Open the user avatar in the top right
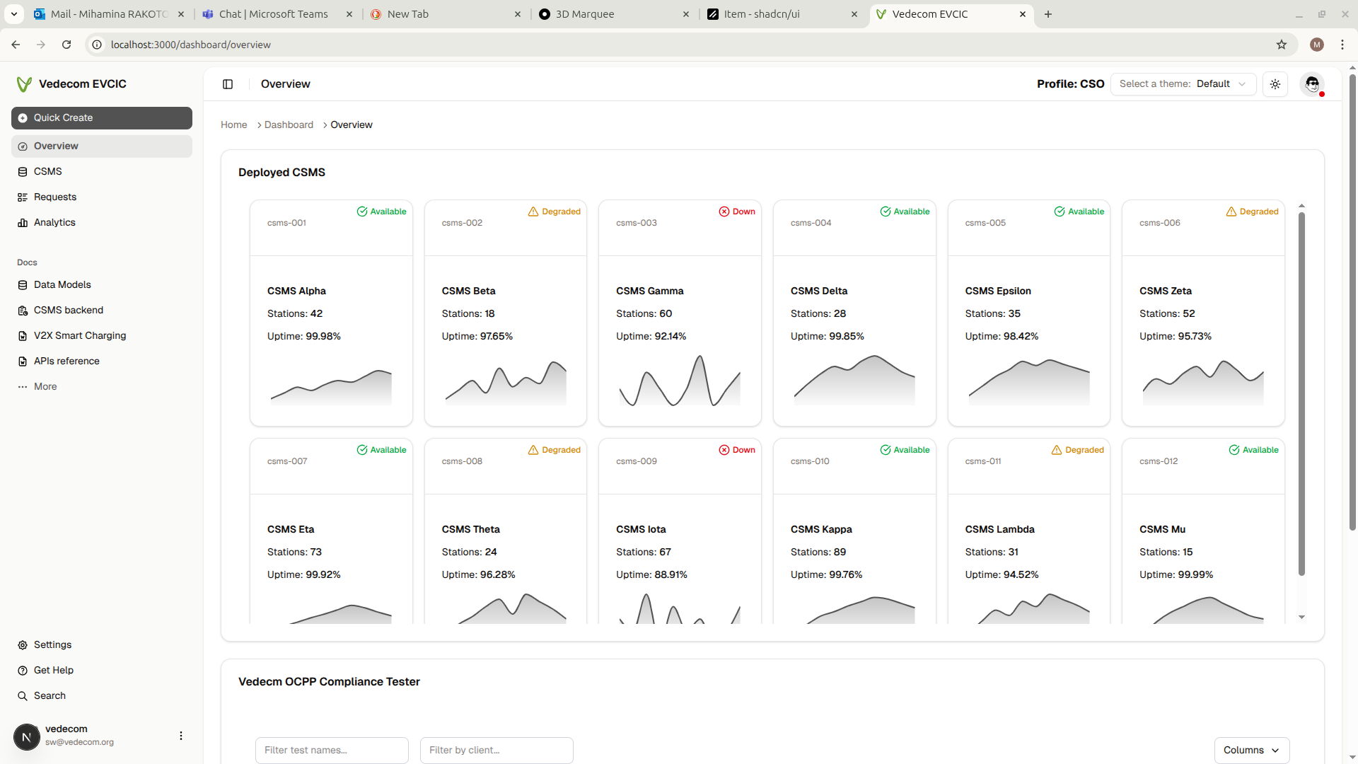 1313,84
